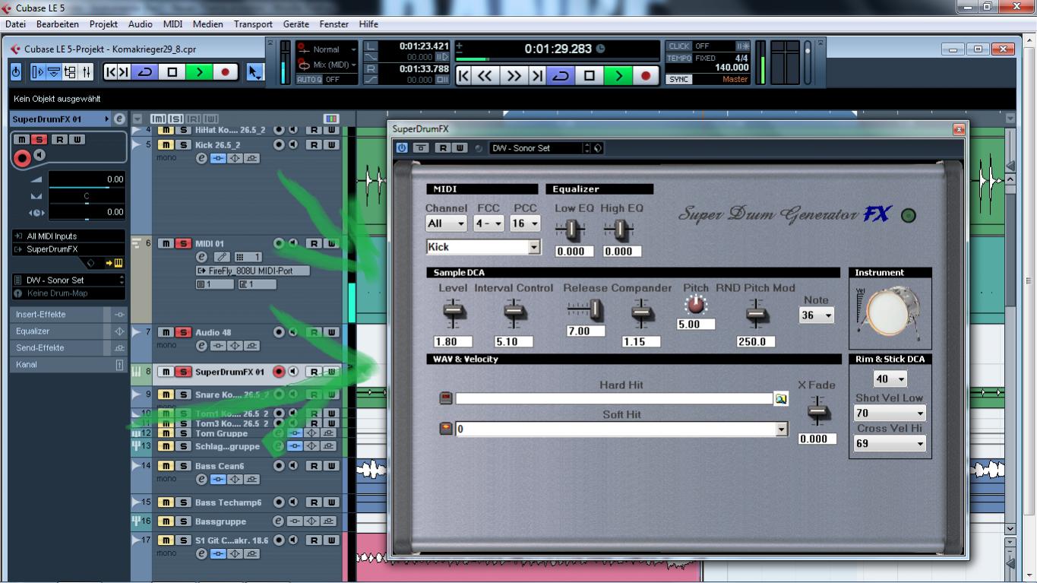Click Record in the transport panel
The width and height of the screenshot is (1037, 583).
tap(646, 75)
